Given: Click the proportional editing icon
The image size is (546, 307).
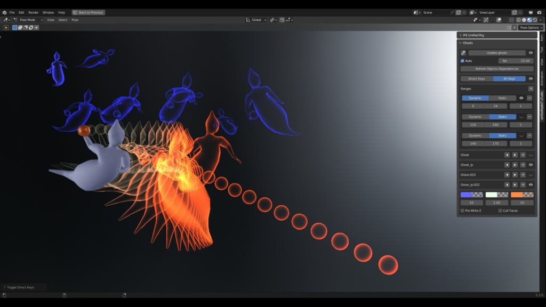Looking at the screenshot, I should pyautogui.click(x=282, y=20).
